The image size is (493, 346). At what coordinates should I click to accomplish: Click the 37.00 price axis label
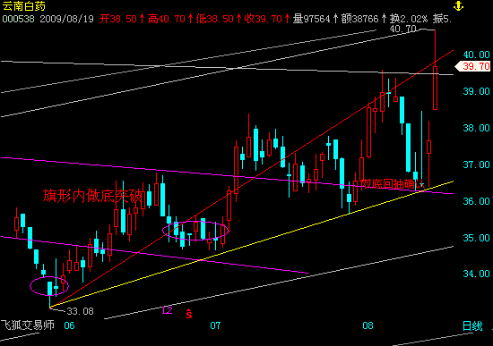pos(476,165)
